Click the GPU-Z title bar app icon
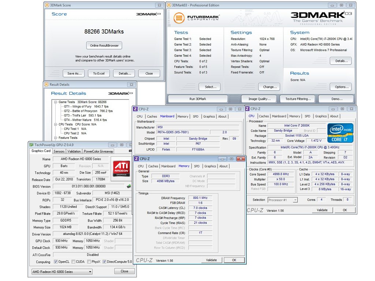 pos(31,145)
